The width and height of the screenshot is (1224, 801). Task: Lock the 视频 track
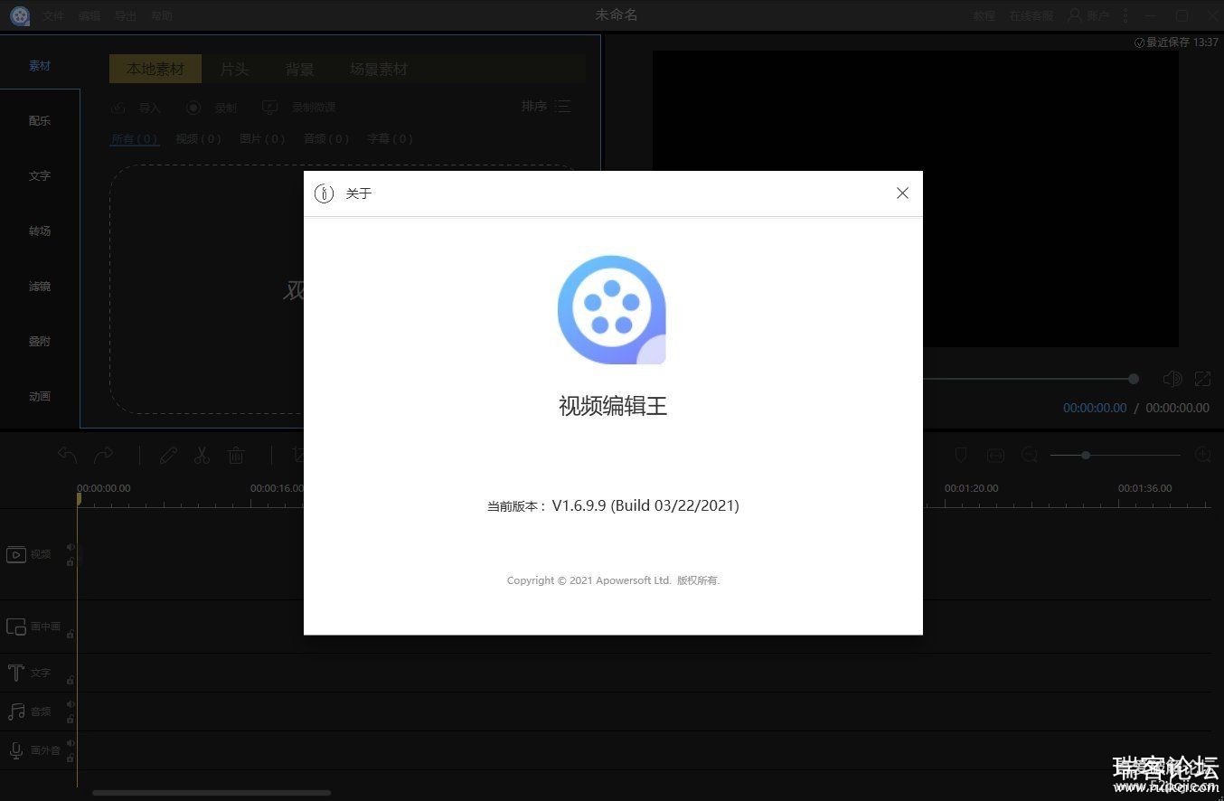pyautogui.click(x=71, y=561)
